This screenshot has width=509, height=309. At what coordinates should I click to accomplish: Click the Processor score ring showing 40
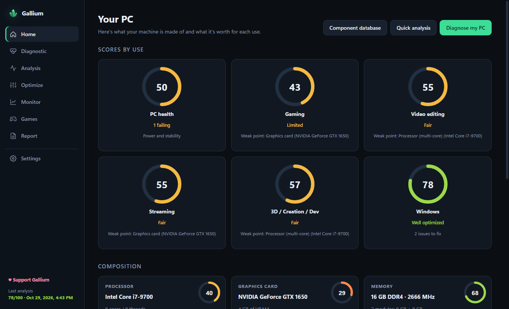209,292
